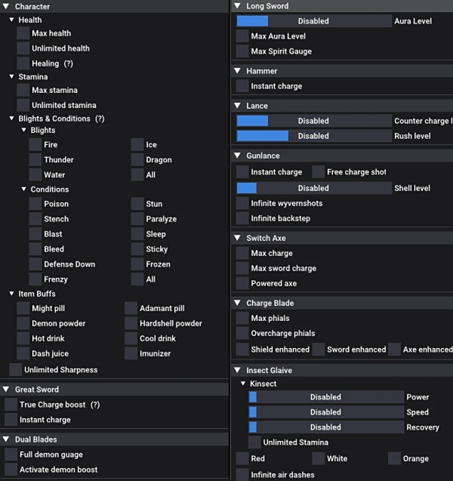453x481 pixels.
Task: Collapse the Dual Blades section
Action: click(6, 439)
